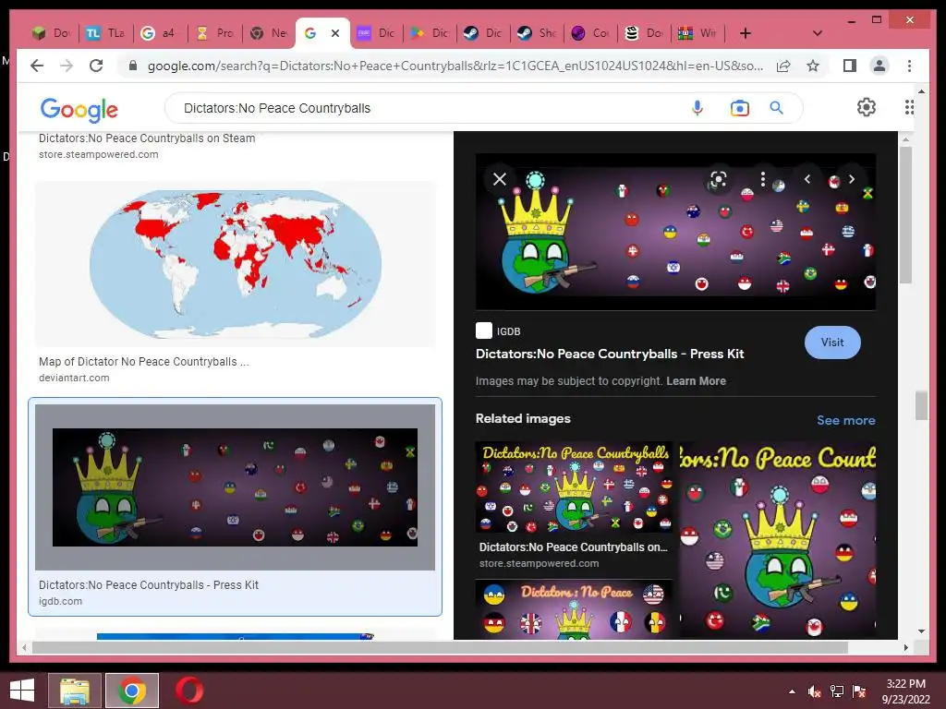Search by voice with the microphone icon
Screen dimensions: 946x709
click(697, 108)
